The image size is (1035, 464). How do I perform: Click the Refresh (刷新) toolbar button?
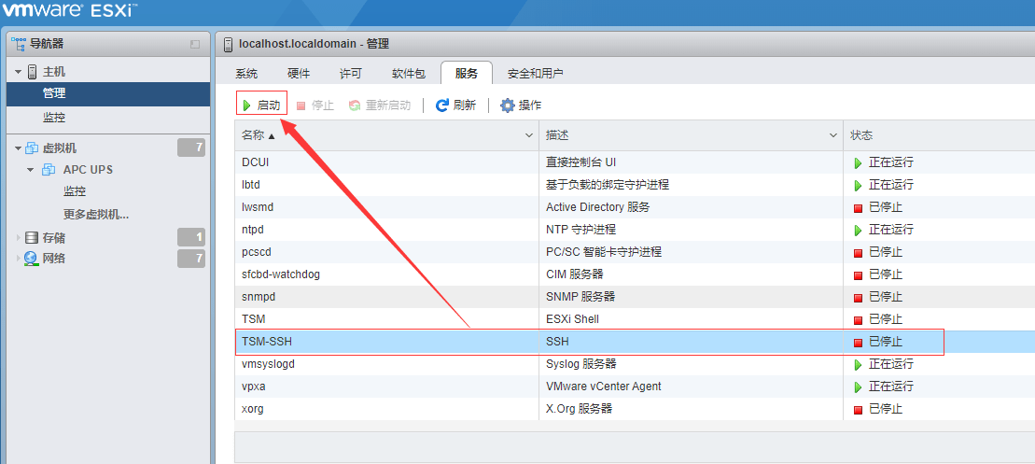[x=455, y=105]
